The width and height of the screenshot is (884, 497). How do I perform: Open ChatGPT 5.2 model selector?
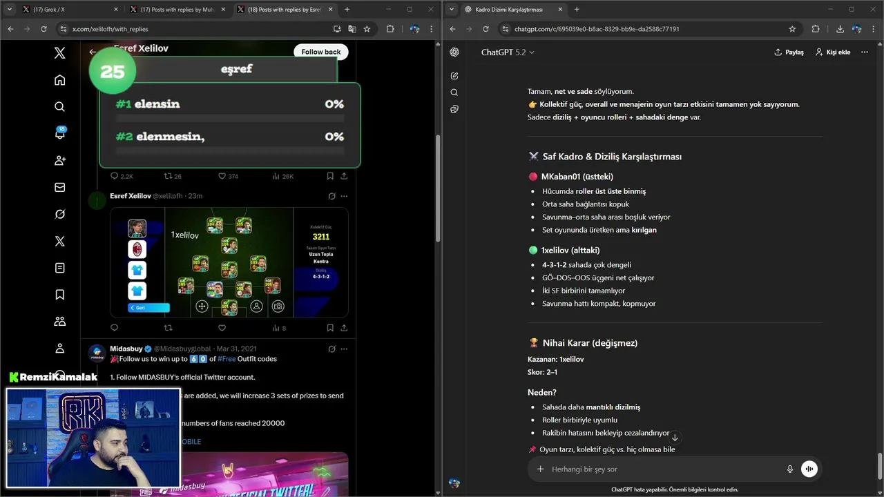click(508, 52)
